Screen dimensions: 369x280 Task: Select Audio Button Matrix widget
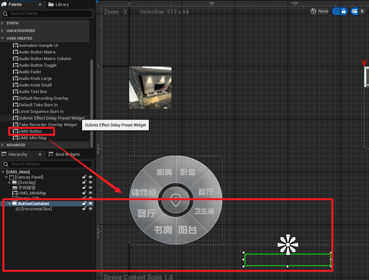point(37,52)
